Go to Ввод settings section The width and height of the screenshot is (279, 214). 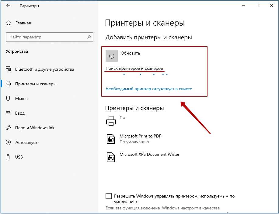pos(20,113)
